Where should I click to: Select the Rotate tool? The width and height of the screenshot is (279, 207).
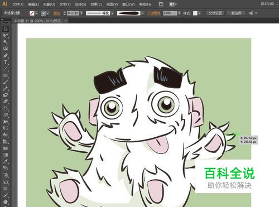5,108
